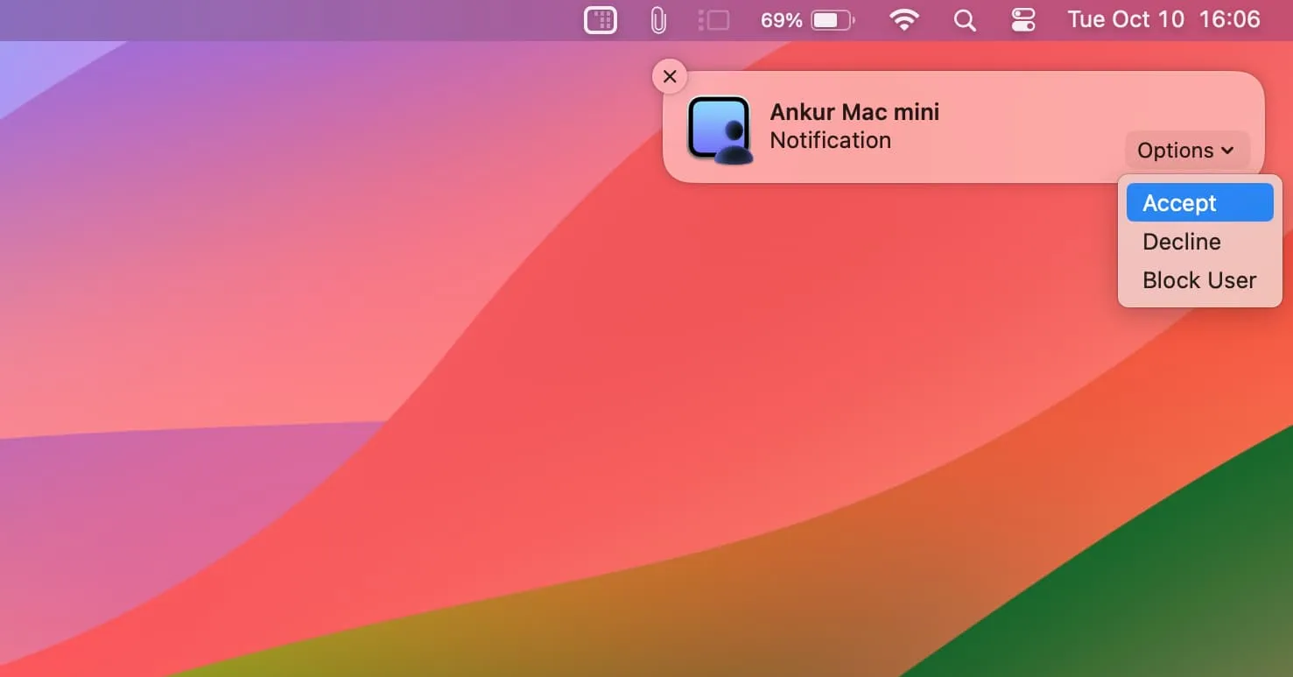Viewport: 1293px width, 677px height.
Task: Open Spotlight search magnifier
Action: click(x=965, y=20)
